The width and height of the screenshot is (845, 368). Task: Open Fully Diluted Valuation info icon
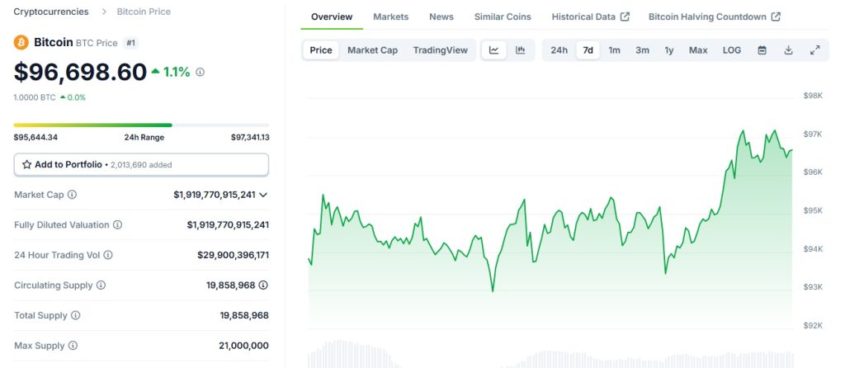coord(117,224)
